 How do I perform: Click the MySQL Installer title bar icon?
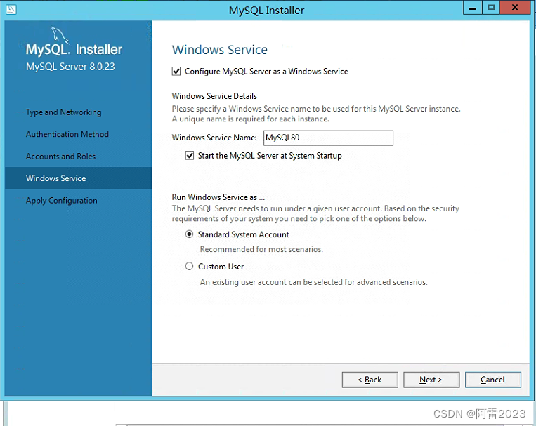11,9
